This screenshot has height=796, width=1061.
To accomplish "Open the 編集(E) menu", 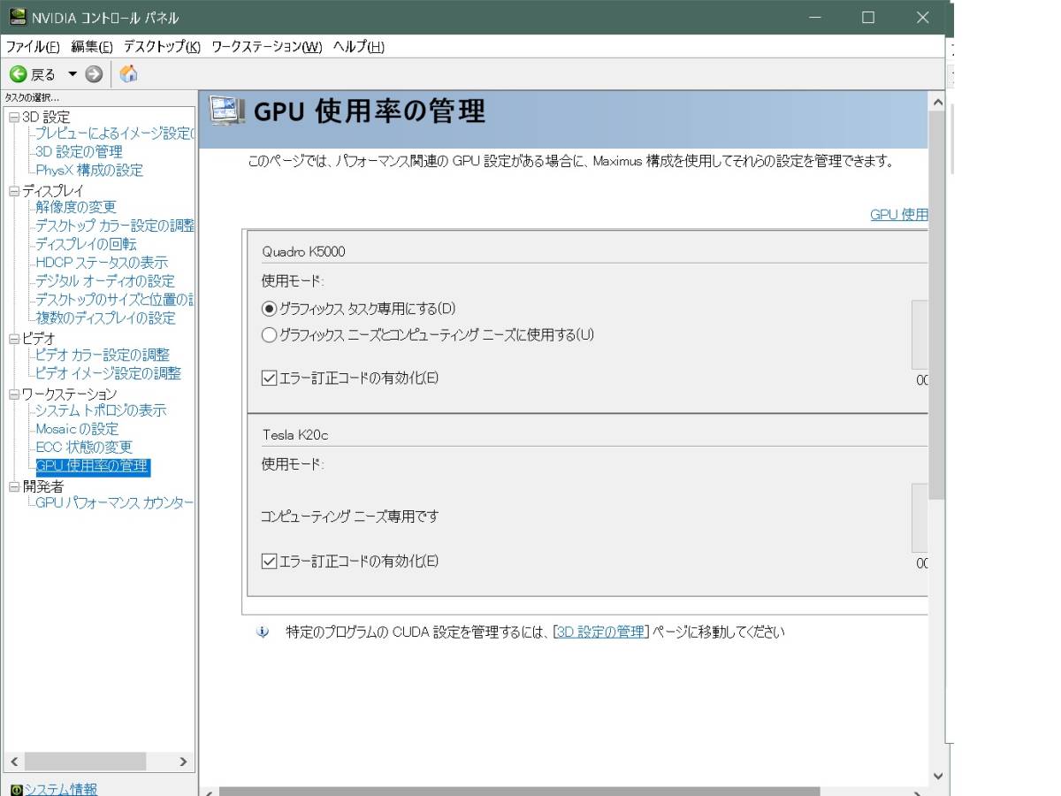I will 92,47.
